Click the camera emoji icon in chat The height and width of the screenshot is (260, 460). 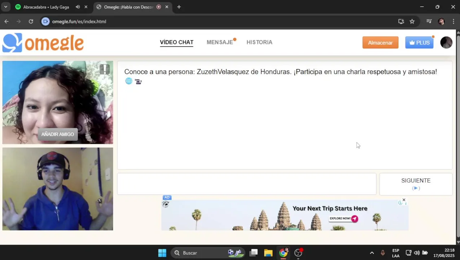pos(138,82)
